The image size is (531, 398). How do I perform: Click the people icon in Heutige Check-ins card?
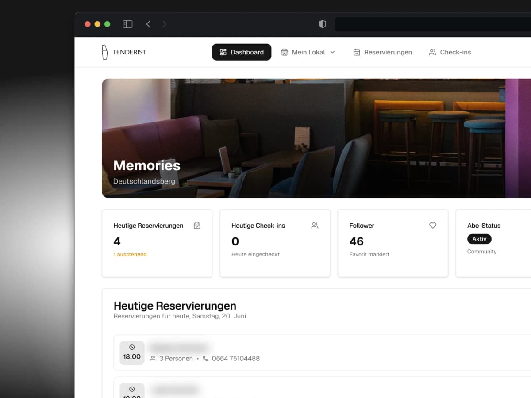(315, 226)
